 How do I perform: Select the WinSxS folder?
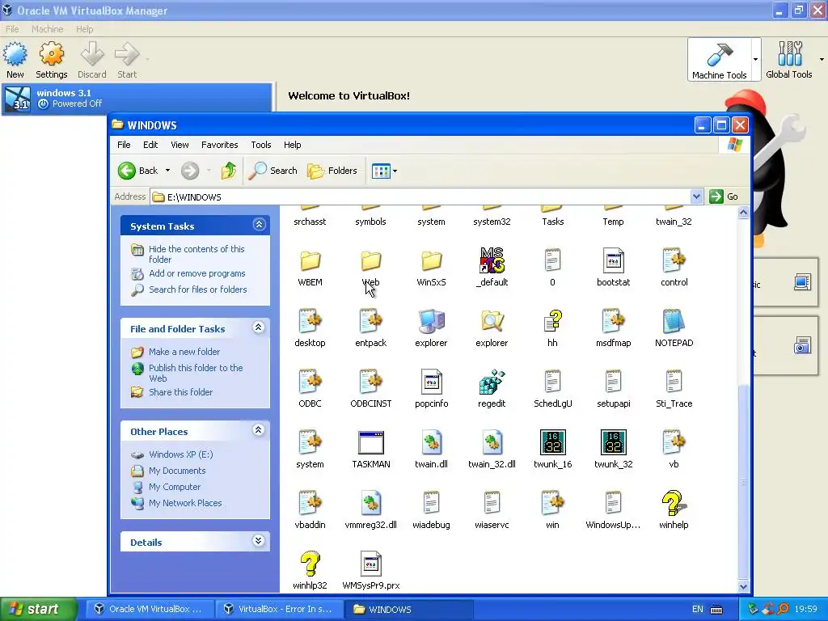point(431,261)
